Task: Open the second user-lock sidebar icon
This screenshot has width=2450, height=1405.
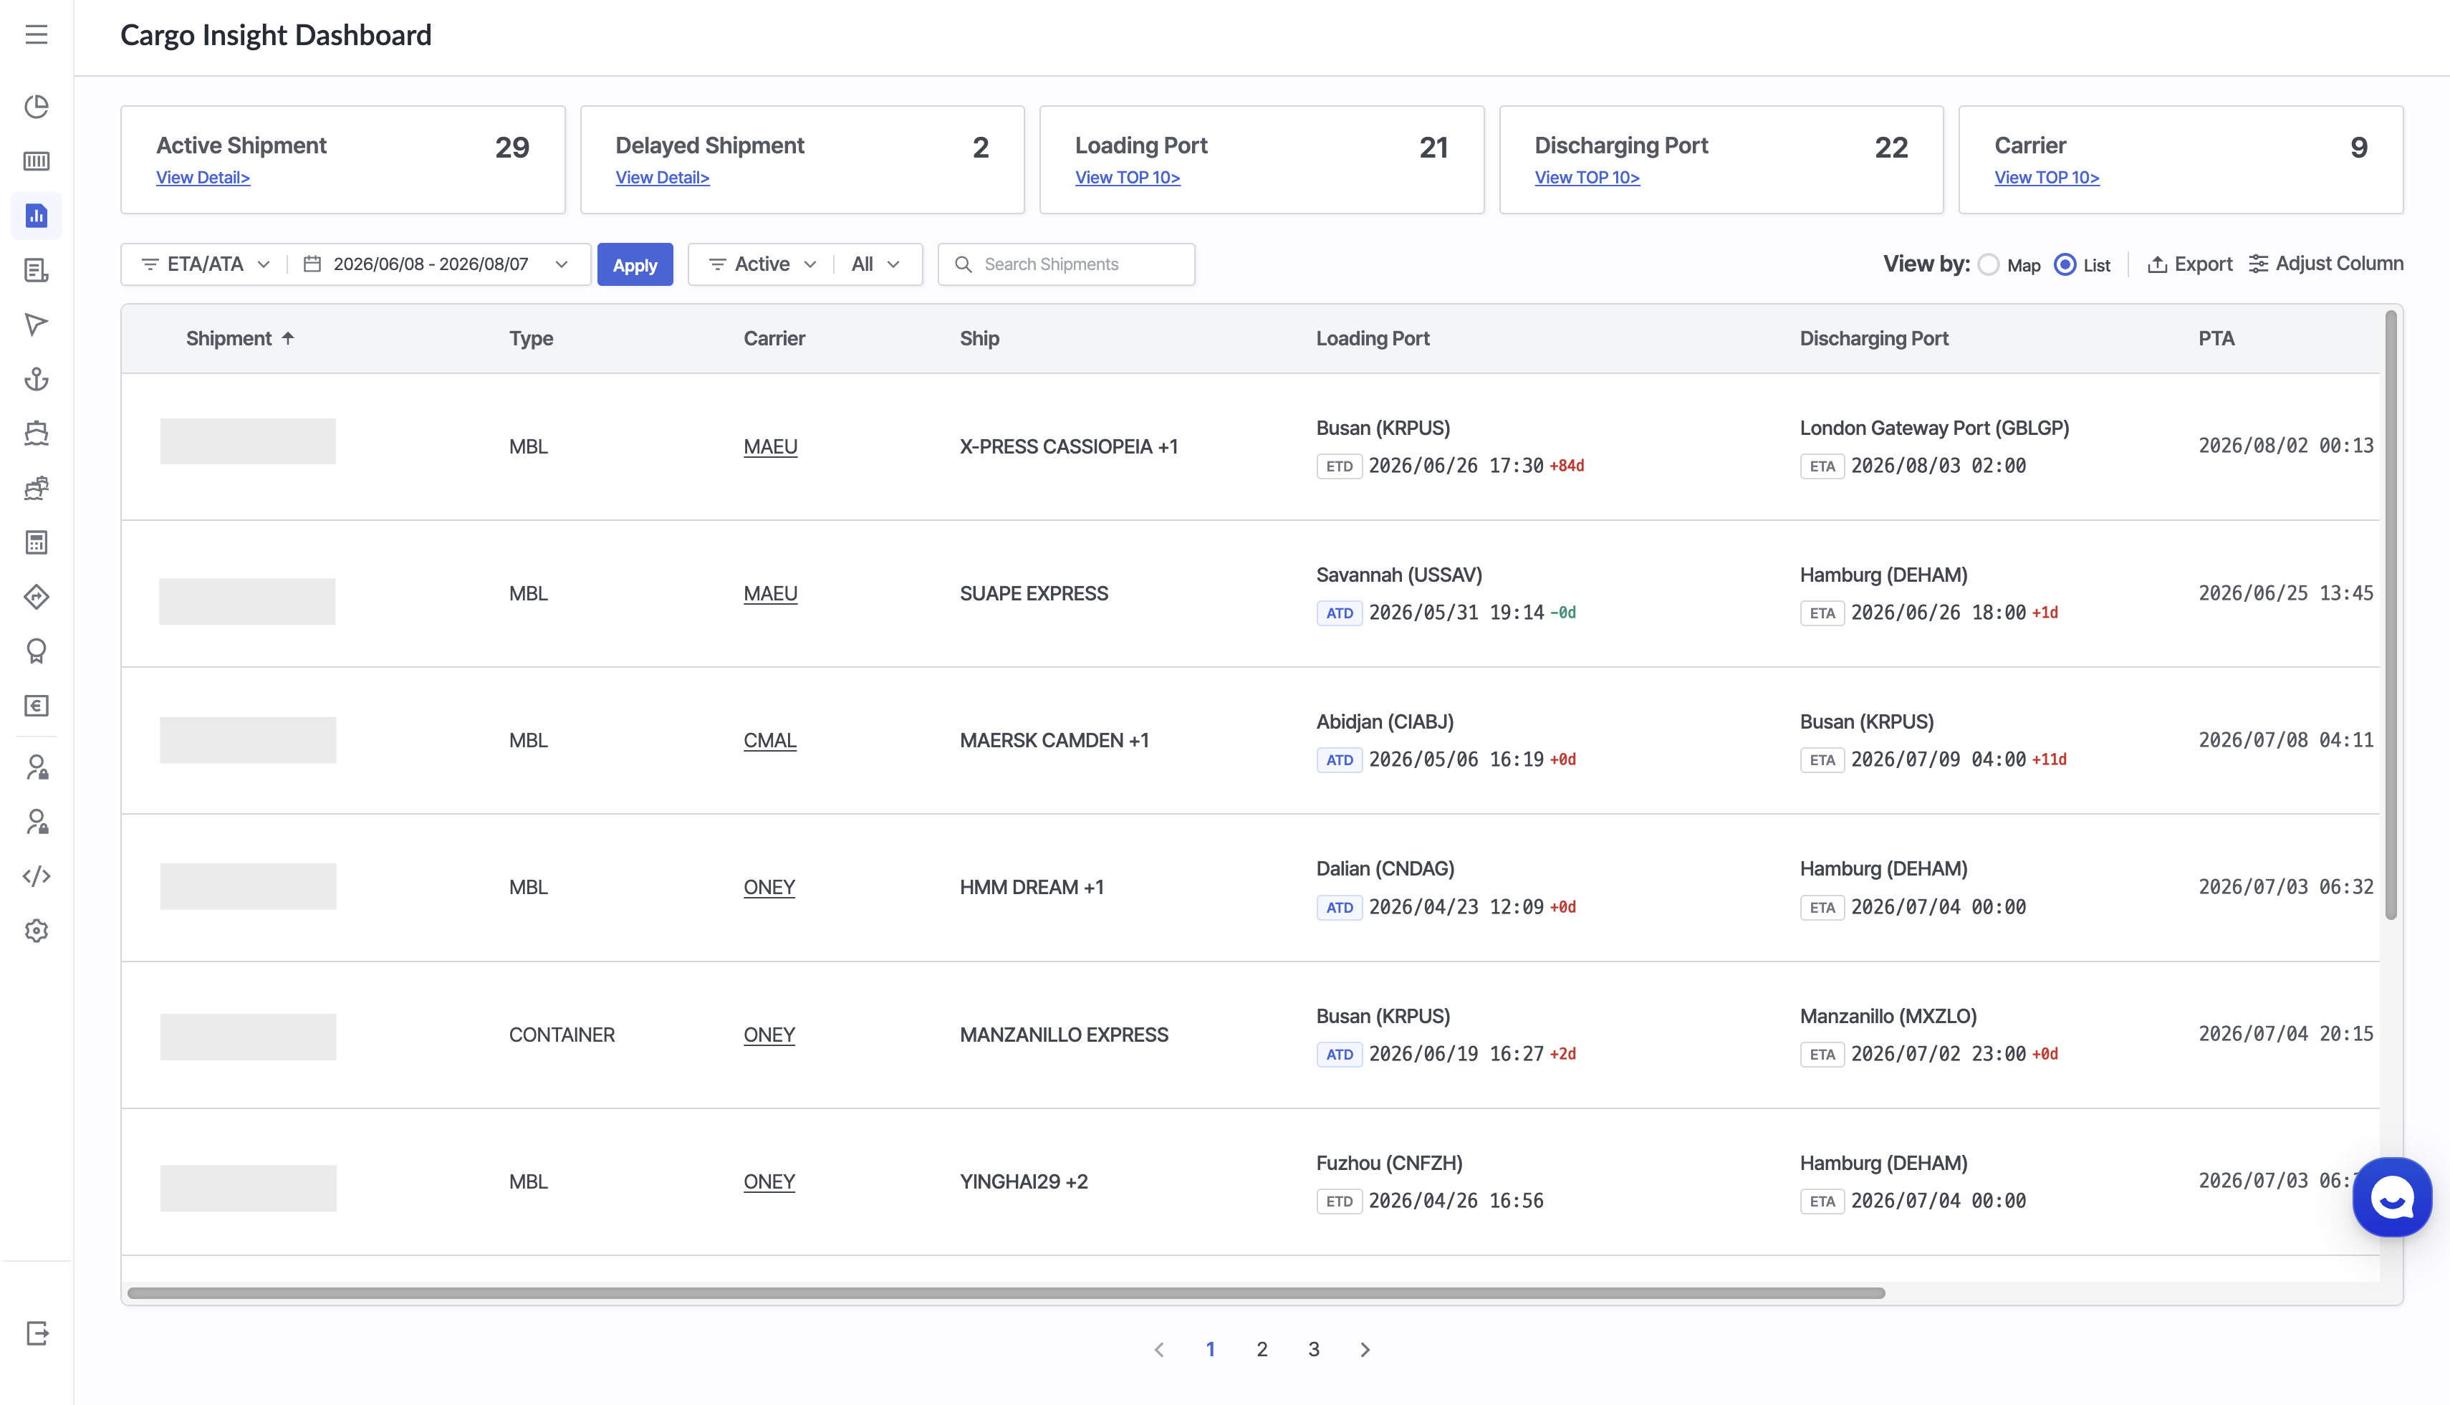Action: [37, 821]
